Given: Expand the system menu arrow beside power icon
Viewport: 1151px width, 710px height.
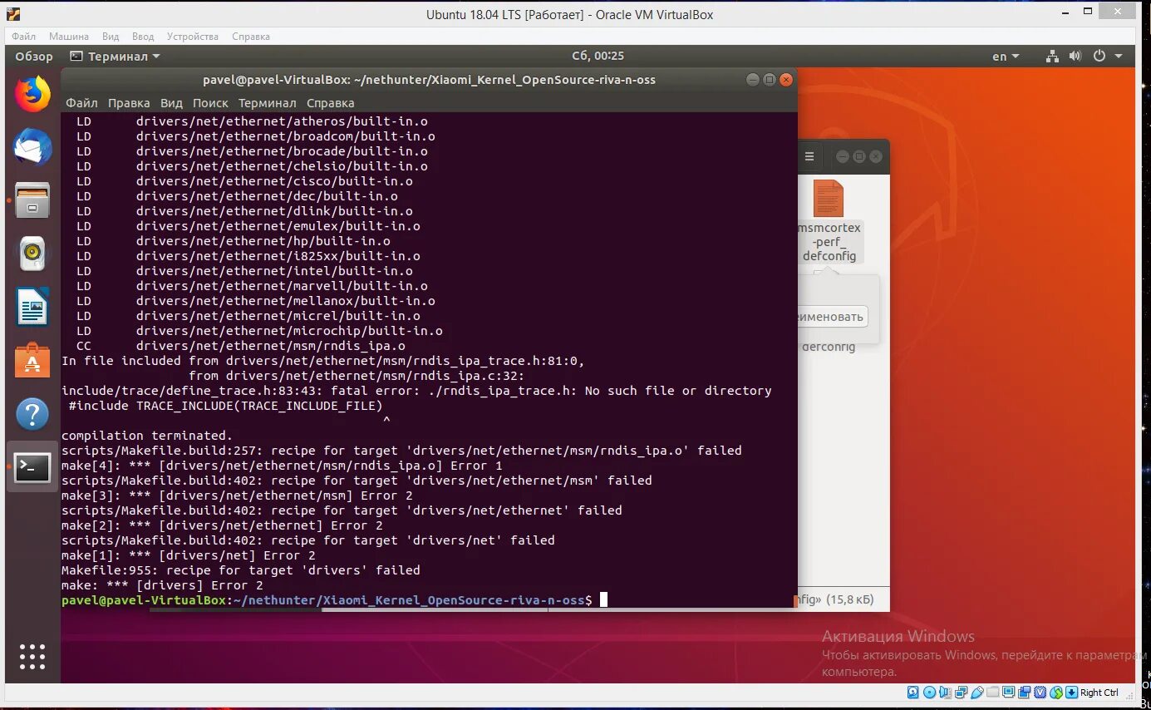Looking at the screenshot, I should click(x=1119, y=56).
